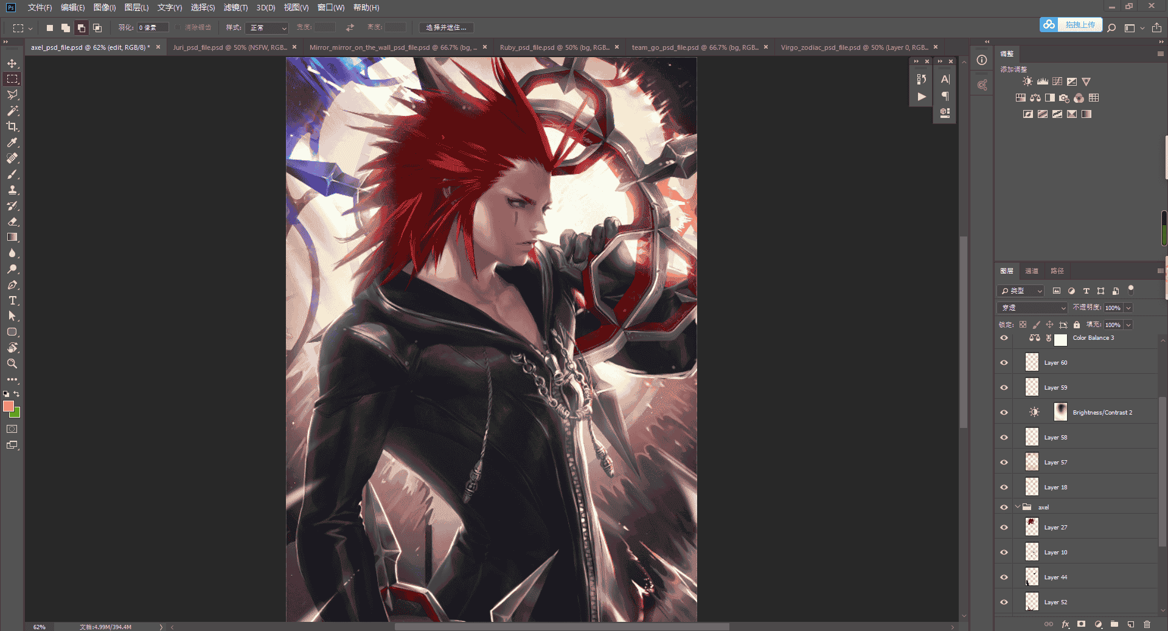Switch to the Juri_psd_file.psd document tab

pos(230,47)
